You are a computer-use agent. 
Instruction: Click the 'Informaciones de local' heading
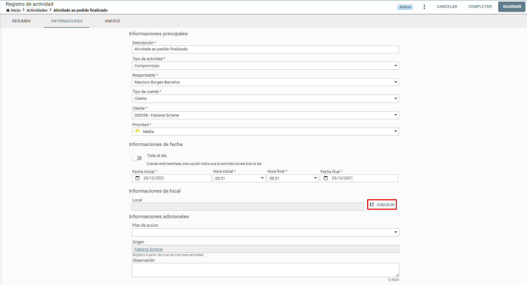point(155,191)
